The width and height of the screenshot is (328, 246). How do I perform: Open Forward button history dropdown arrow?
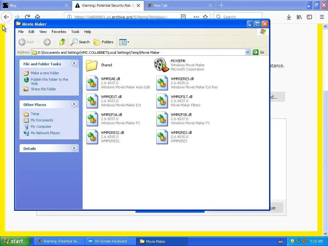tap(54, 42)
